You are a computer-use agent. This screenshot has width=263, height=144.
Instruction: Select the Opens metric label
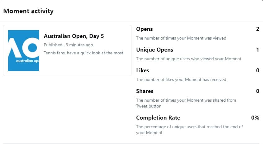(145, 29)
